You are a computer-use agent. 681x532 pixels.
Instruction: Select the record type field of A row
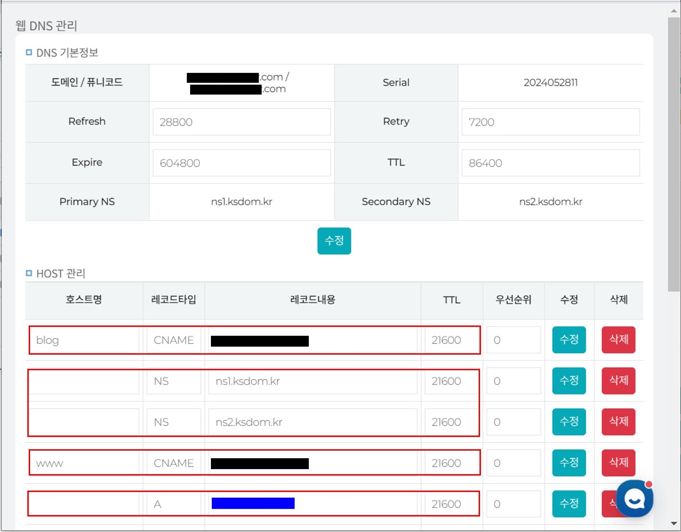pos(174,504)
